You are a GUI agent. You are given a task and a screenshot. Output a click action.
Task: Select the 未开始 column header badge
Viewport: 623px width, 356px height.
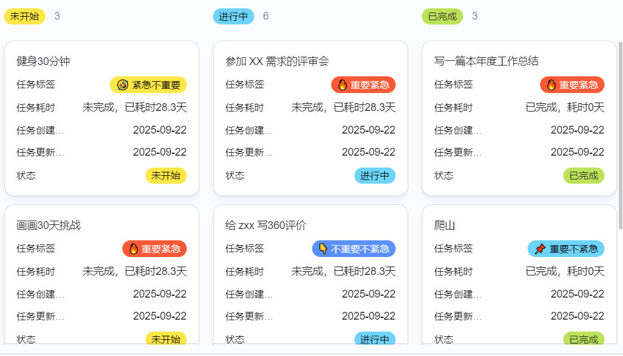point(24,16)
